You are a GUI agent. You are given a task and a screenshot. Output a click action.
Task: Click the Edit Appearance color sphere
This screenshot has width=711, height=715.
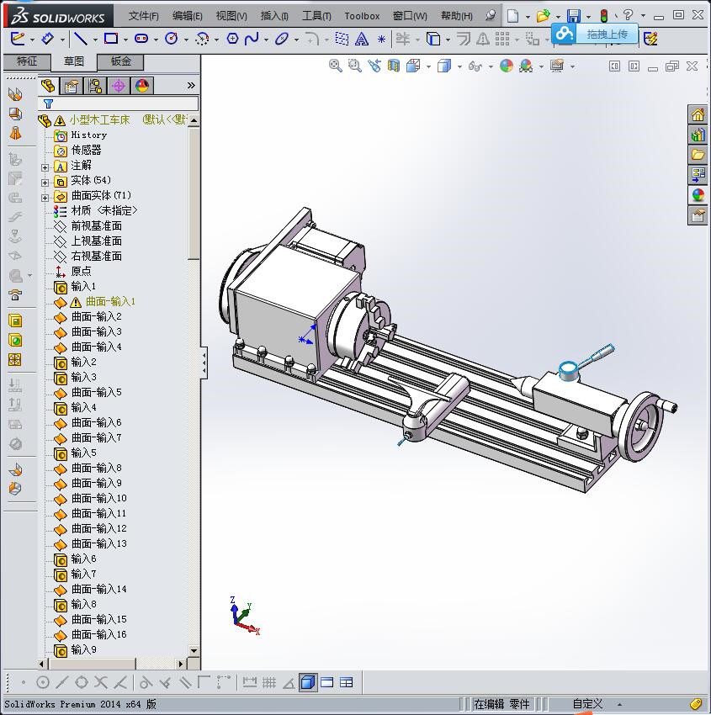(x=507, y=66)
